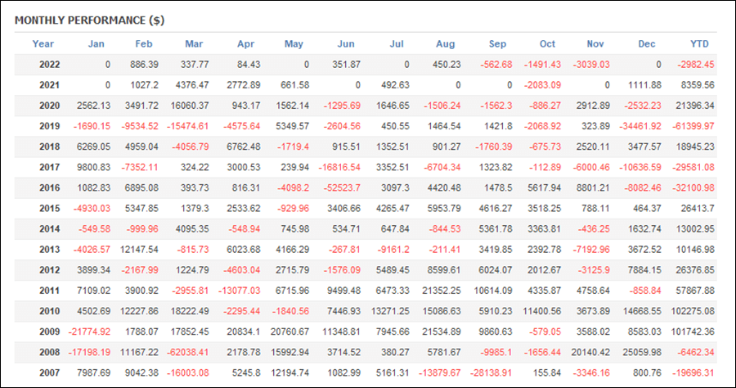Select 2016 June loss -52523.7
This screenshot has height=388, width=736.
(x=342, y=188)
